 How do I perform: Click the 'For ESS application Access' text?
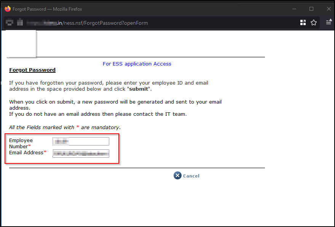(137, 64)
